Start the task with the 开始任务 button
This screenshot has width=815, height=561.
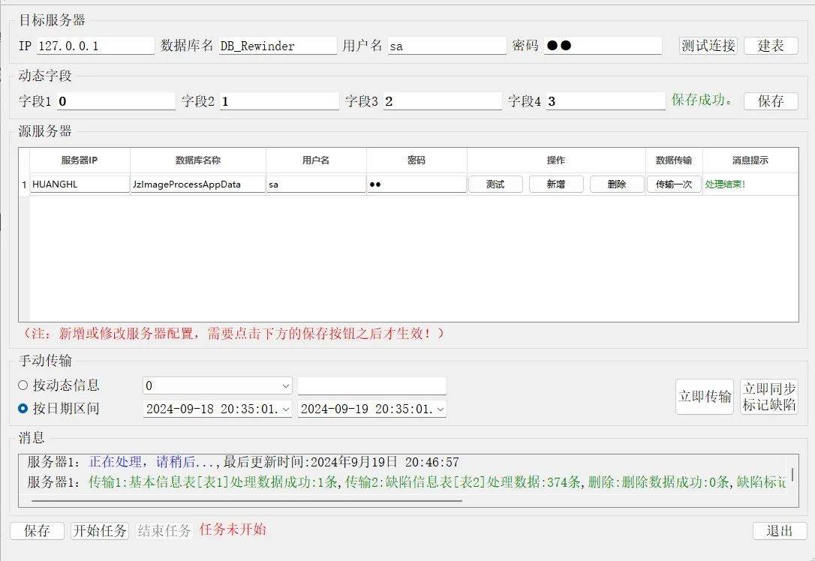pyautogui.click(x=100, y=531)
